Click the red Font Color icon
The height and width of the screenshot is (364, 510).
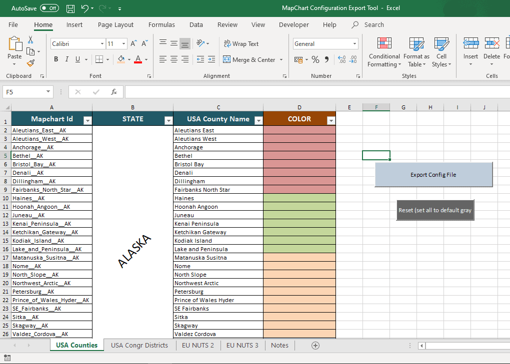pyautogui.click(x=138, y=59)
